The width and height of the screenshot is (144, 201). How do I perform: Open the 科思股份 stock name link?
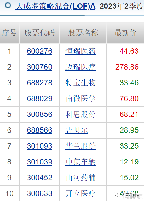pyautogui.click(x=80, y=114)
